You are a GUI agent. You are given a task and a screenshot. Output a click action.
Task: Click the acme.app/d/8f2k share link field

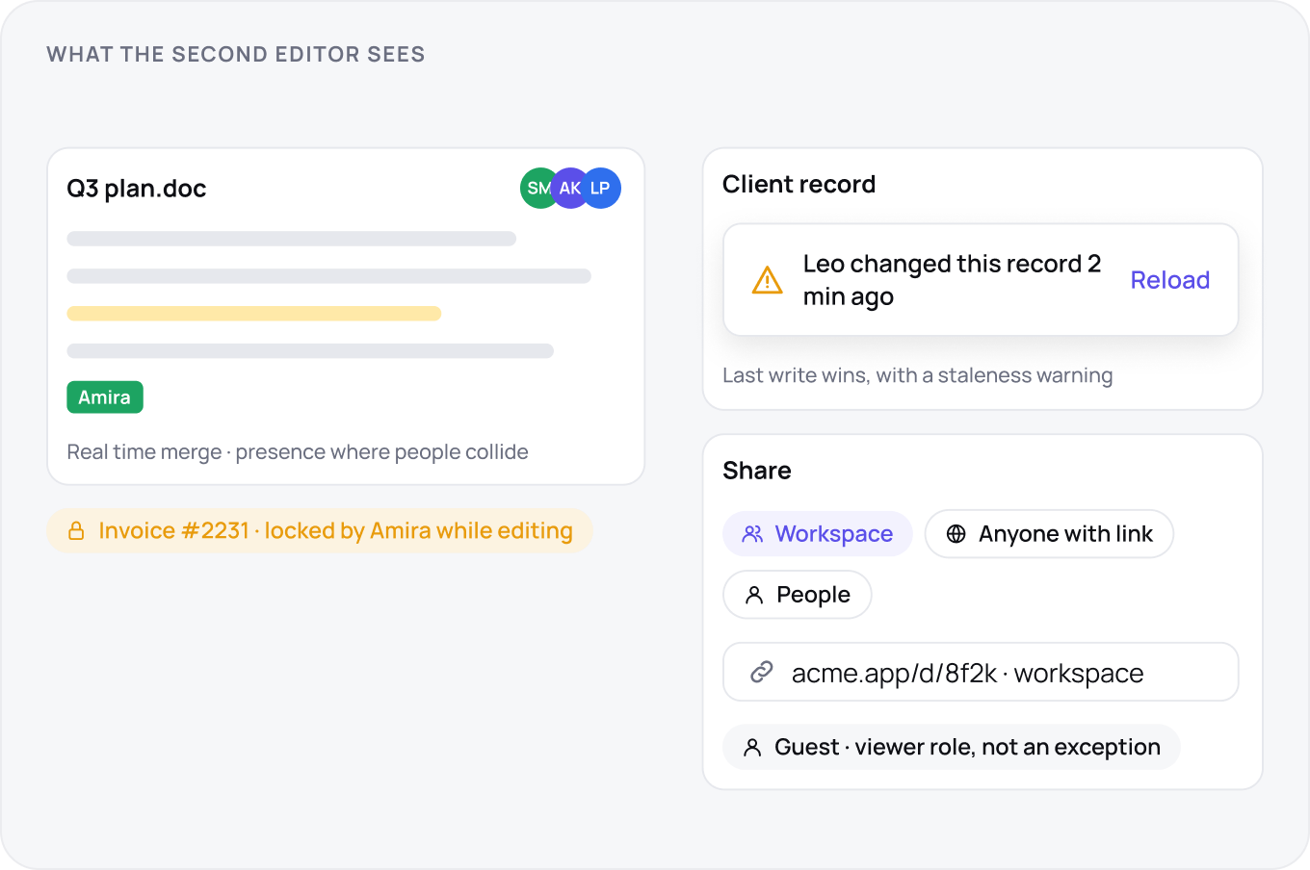pyautogui.click(x=981, y=672)
